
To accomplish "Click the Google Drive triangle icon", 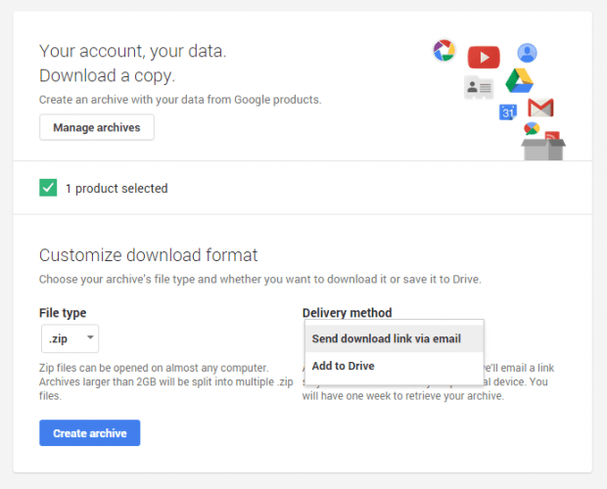I will (x=519, y=82).
